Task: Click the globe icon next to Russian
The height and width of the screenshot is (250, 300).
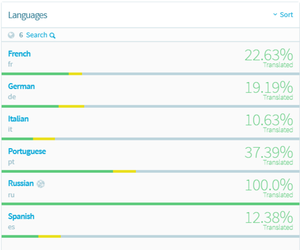Action: [x=41, y=184]
